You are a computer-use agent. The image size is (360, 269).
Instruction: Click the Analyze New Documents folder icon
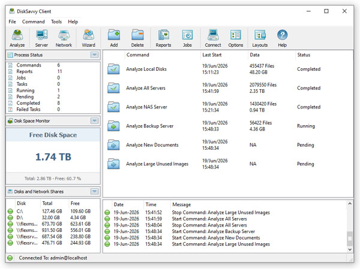[113, 145]
